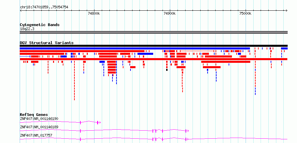Click the right arrowhead of the ruler
Image resolution: width=297 pixels, height=143 pixels.
click(287, 10)
